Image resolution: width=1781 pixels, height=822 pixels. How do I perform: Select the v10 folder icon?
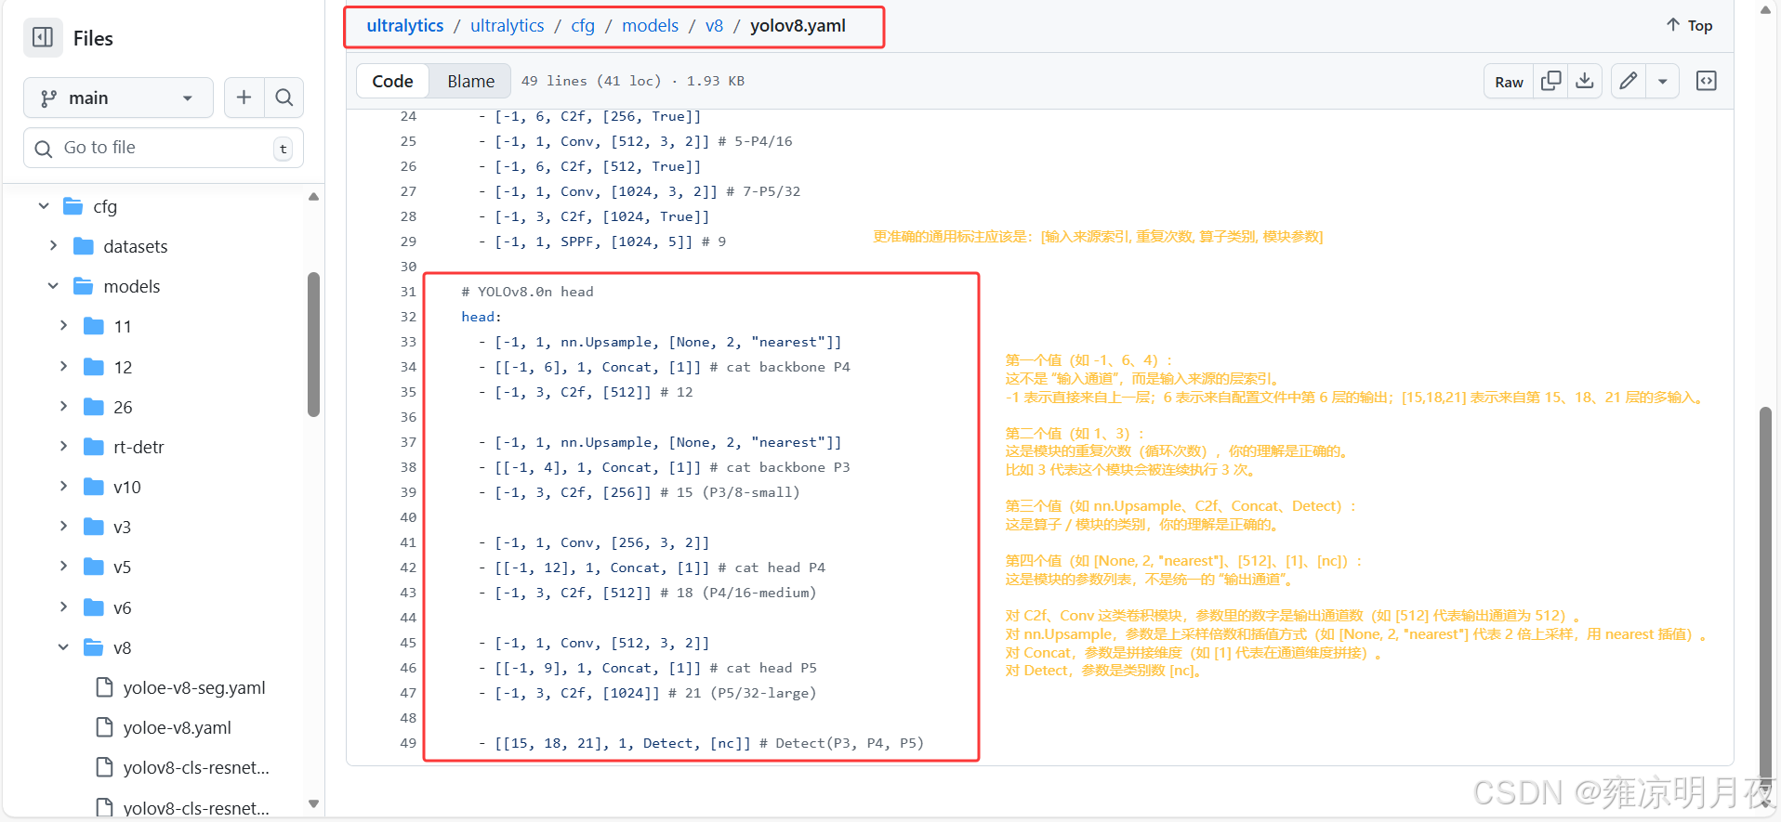94,487
